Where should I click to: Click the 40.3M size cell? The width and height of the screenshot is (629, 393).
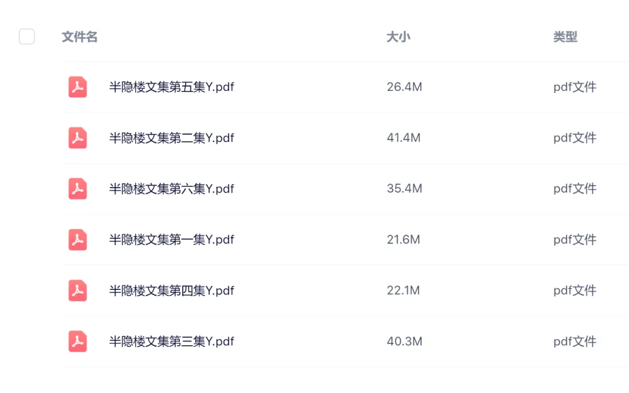[x=404, y=341]
